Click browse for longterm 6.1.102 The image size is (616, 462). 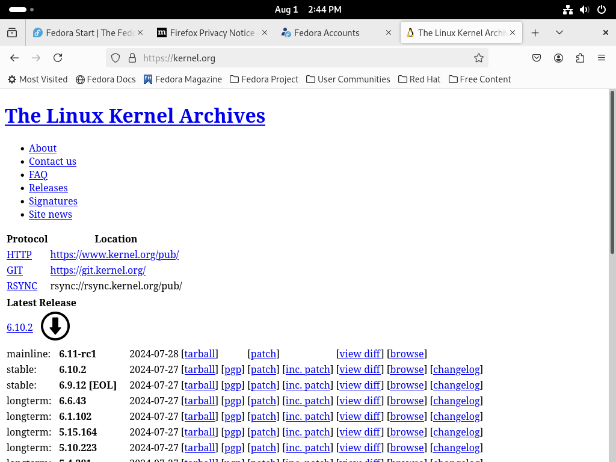(407, 416)
